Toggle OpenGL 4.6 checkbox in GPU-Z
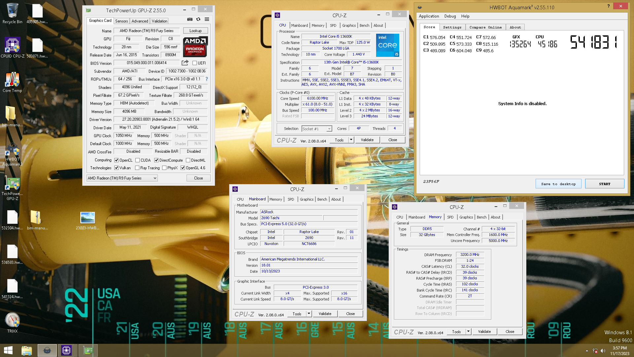Viewport: 634px width, 357px height. pos(183,168)
